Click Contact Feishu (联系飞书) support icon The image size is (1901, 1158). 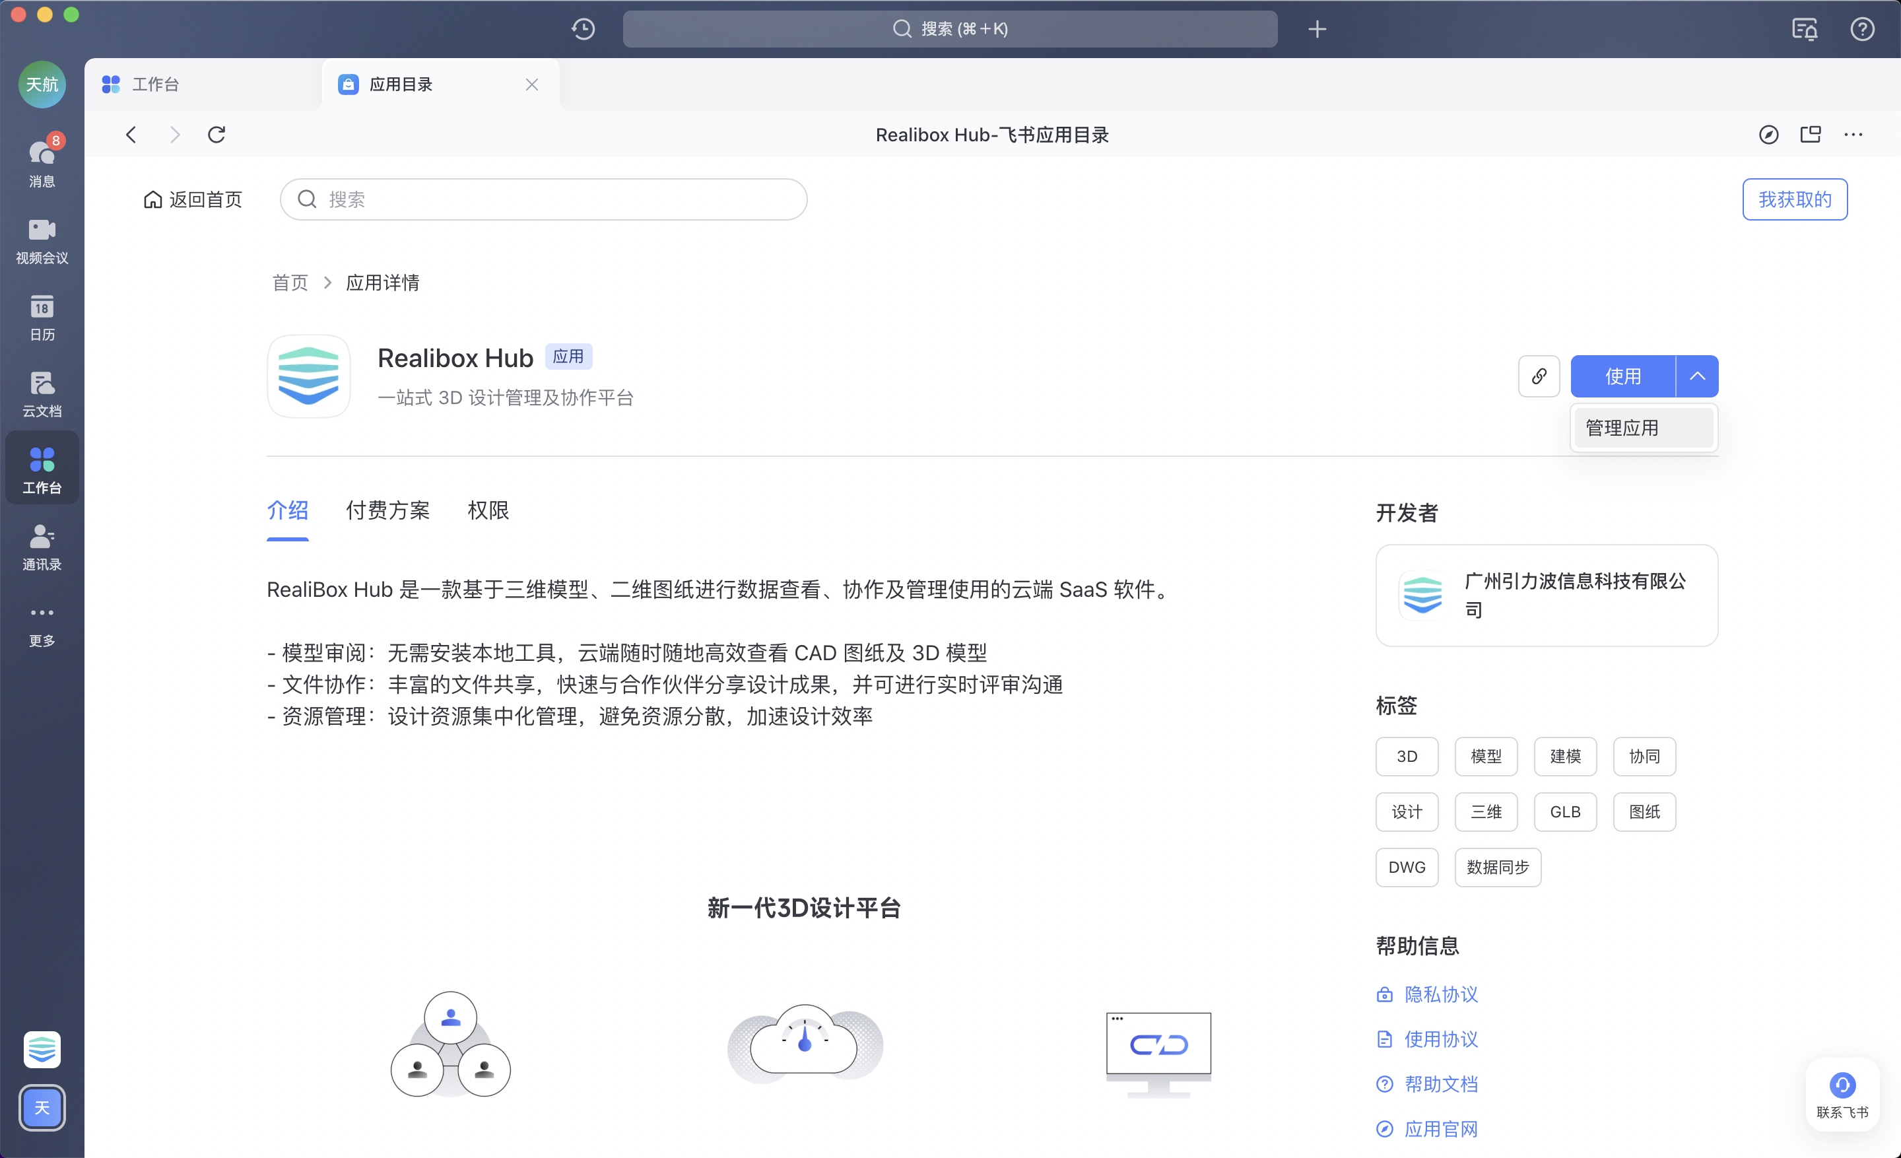1842,1093
